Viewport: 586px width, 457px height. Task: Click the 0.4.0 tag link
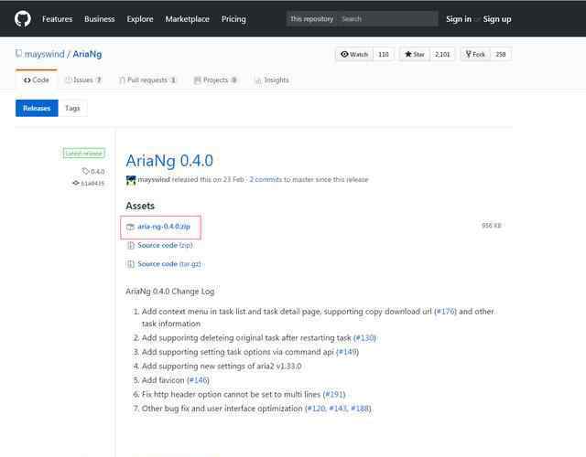pyautogui.click(x=93, y=172)
